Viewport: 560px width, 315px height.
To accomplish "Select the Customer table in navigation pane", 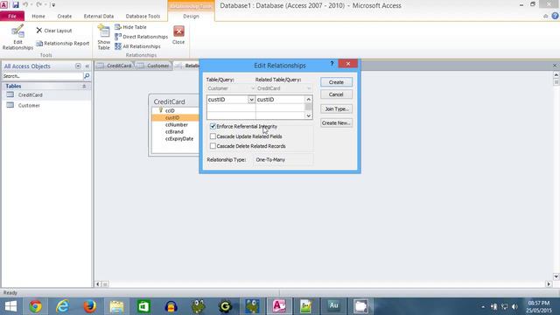I will click(x=46, y=105).
